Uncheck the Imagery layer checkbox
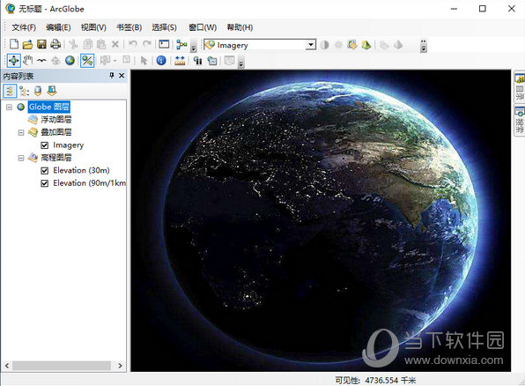Screen dimensions: 525x386 coord(45,145)
